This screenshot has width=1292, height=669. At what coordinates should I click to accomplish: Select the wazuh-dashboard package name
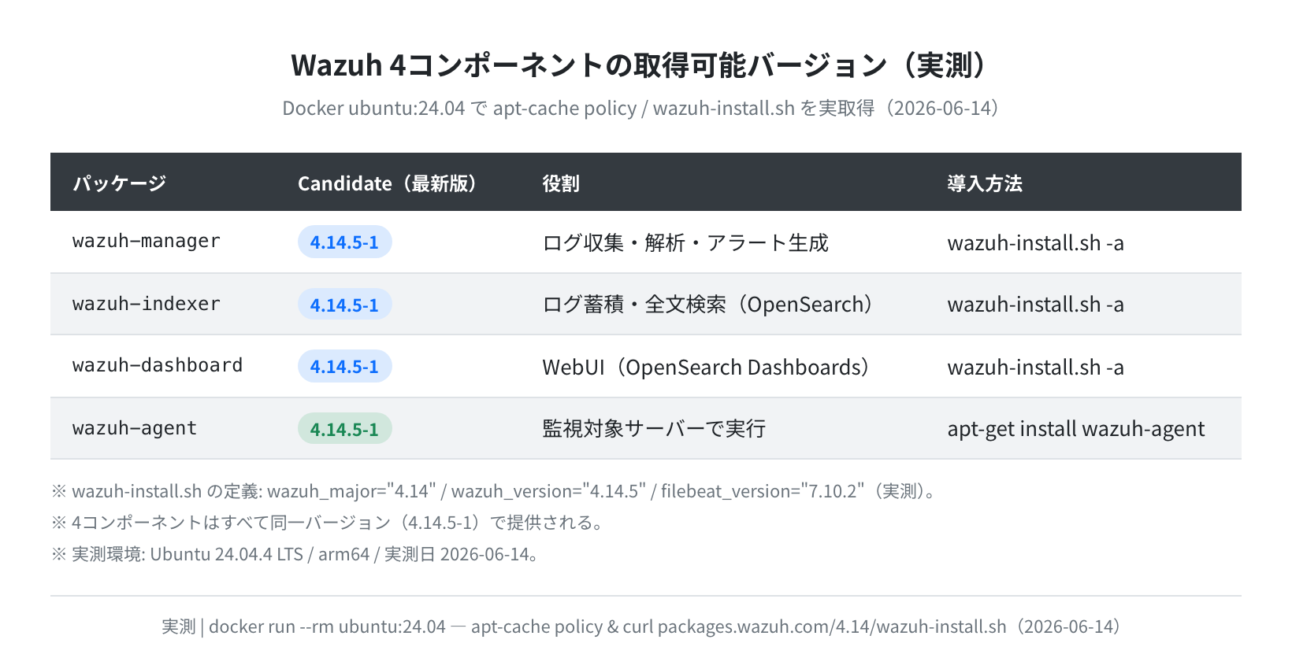pos(158,365)
